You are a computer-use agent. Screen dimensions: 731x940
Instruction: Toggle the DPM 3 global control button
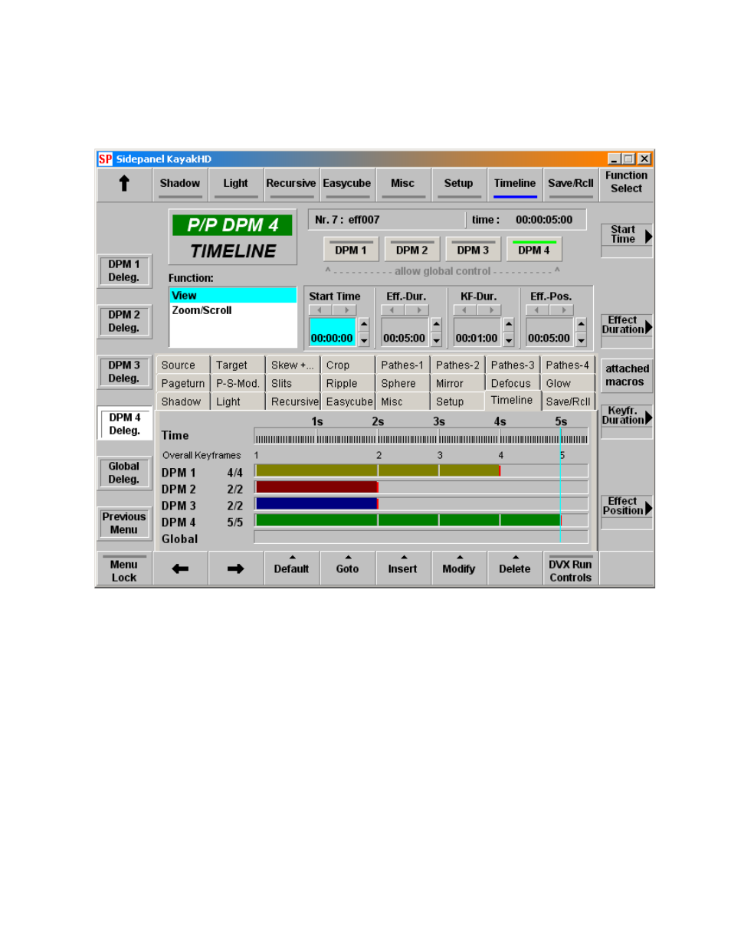click(473, 249)
